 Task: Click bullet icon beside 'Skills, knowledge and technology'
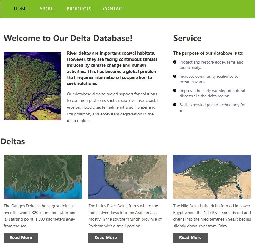(x=175, y=105)
